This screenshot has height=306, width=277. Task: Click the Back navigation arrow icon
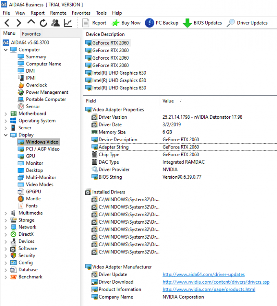(7, 23)
